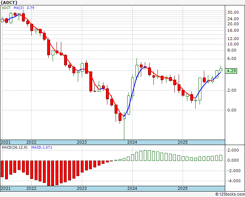
Task: Click 2024 on the price chart timeline
Action: (x=132, y=142)
